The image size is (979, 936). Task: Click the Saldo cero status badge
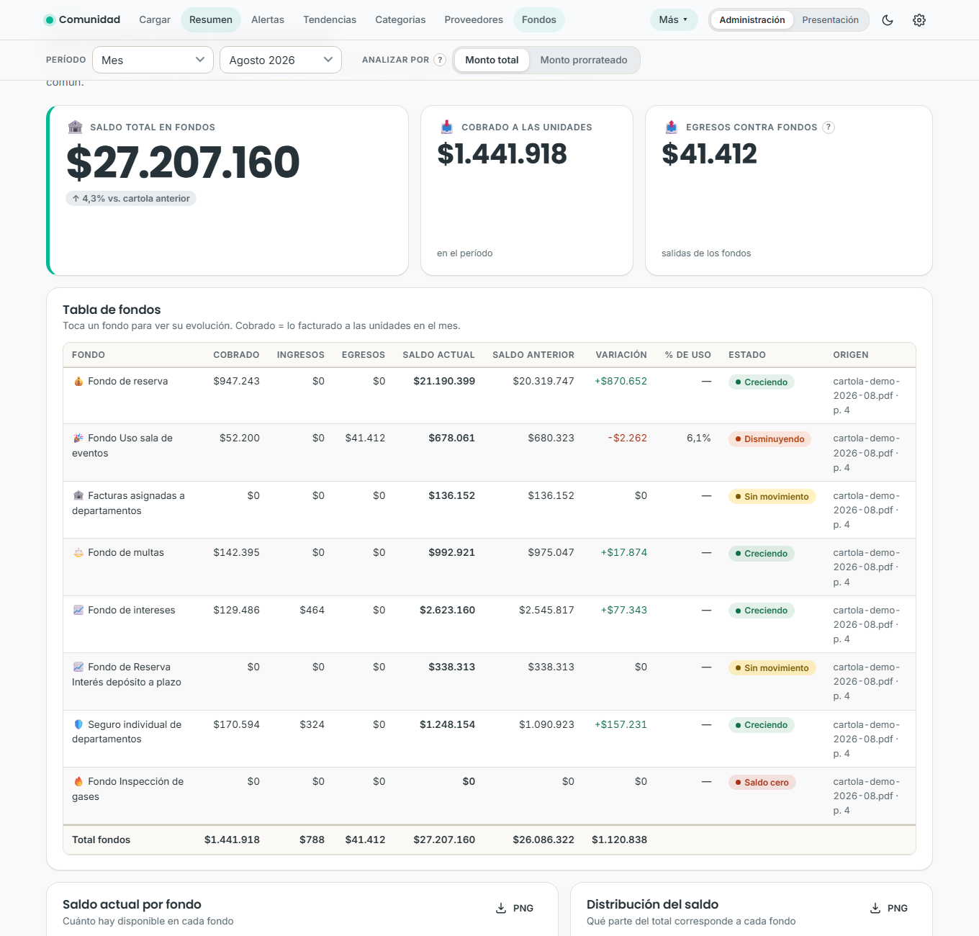[x=762, y=783]
